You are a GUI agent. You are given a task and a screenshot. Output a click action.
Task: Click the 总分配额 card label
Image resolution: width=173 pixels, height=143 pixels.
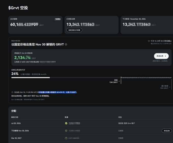point(14,19)
